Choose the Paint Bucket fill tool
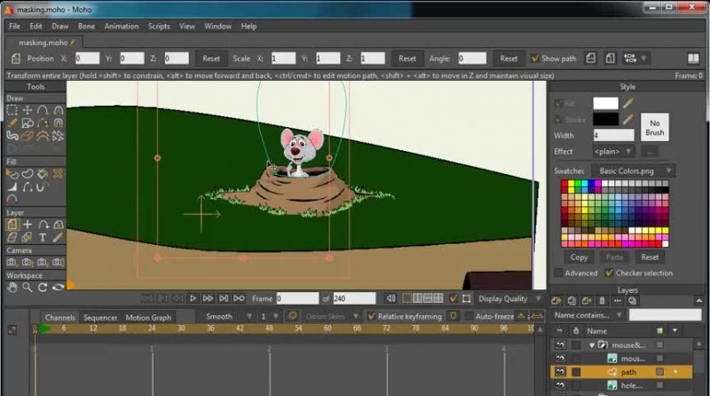Image resolution: width=710 pixels, height=396 pixels. click(43, 174)
